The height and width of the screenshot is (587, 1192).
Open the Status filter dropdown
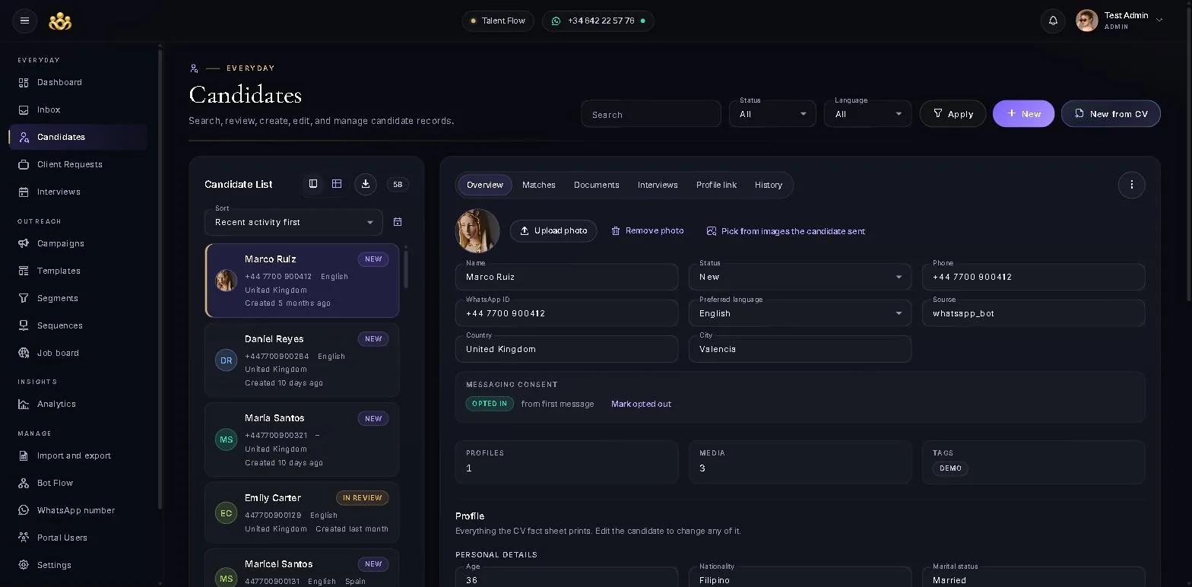(x=772, y=114)
